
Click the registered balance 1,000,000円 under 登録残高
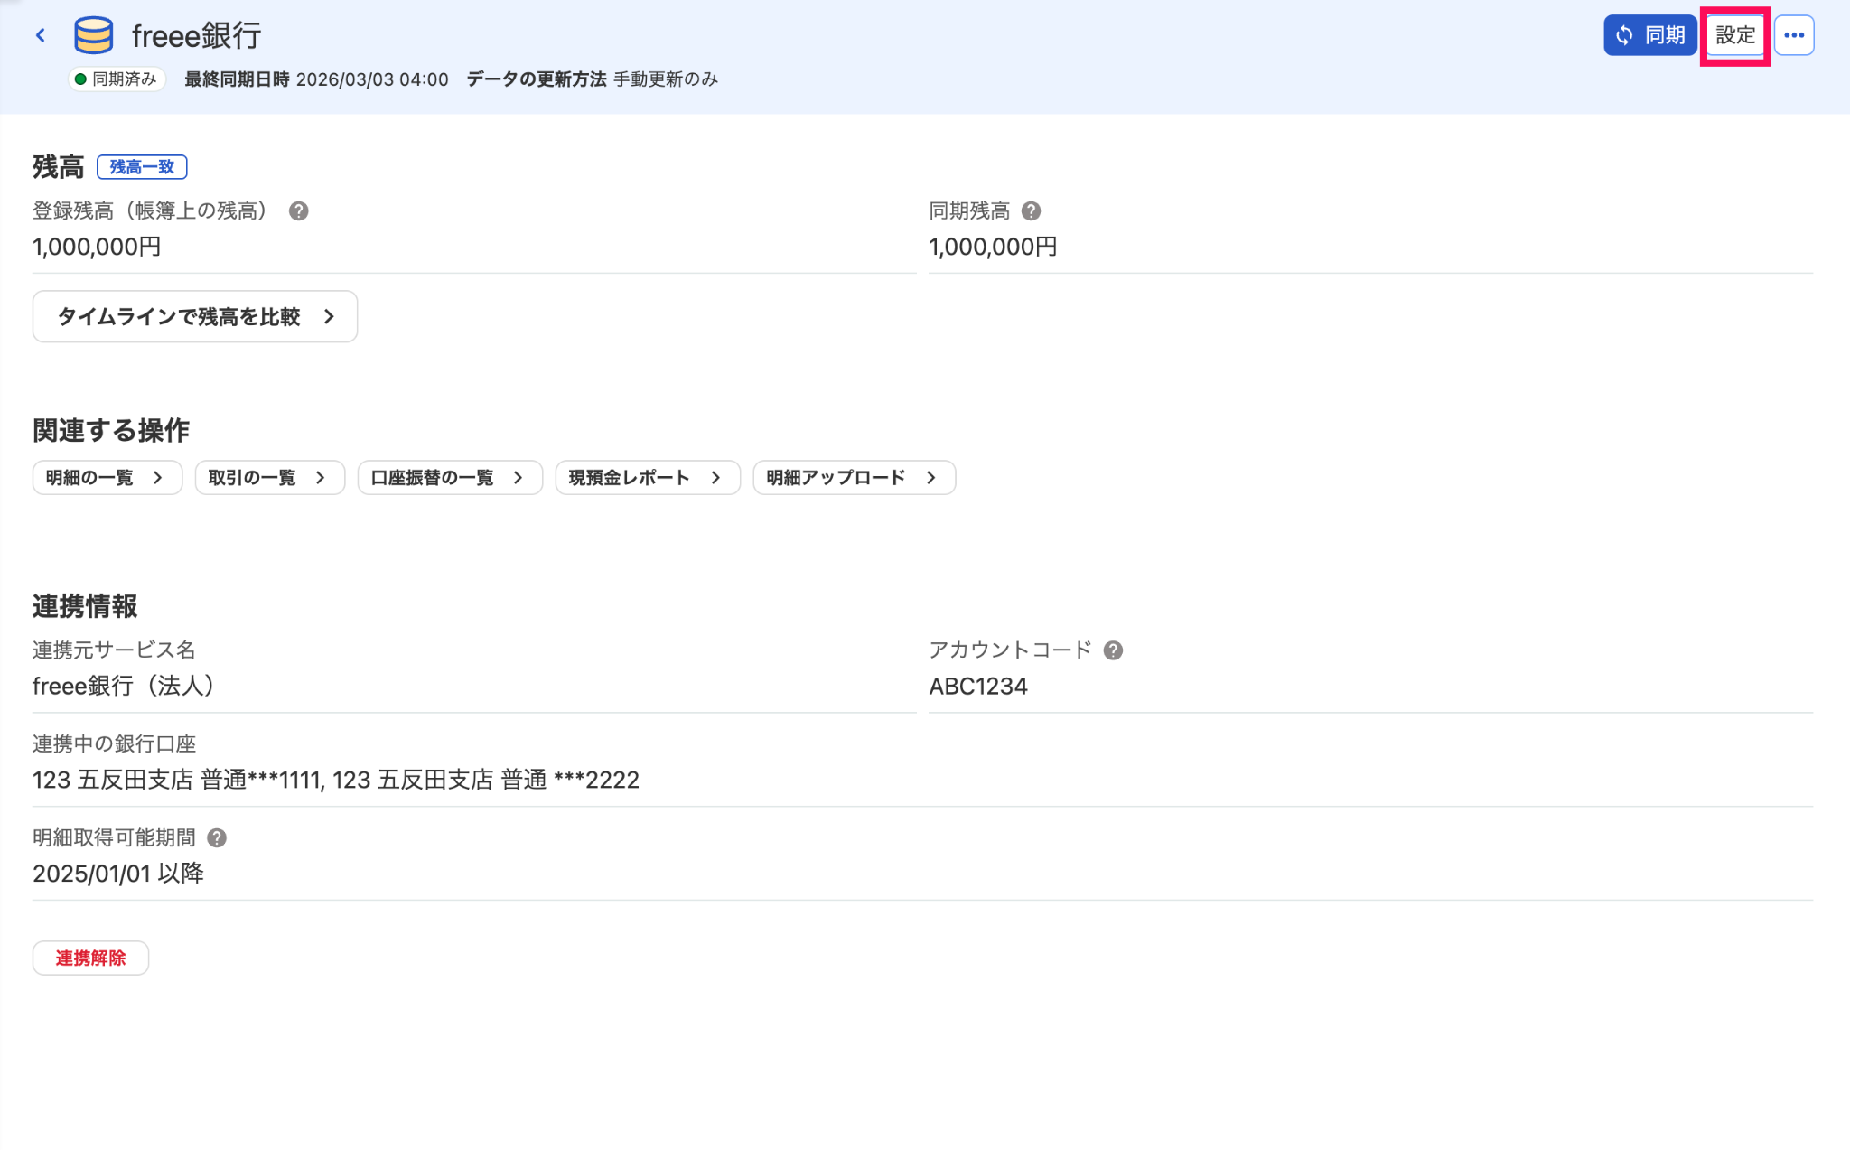point(97,247)
